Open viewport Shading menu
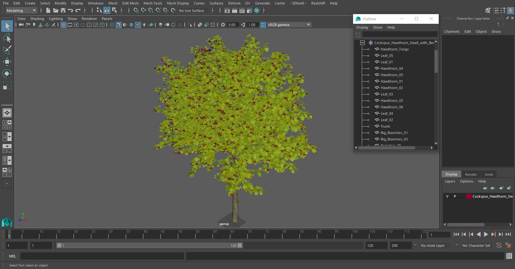Screen dimensions: 515x269 coord(37,19)
